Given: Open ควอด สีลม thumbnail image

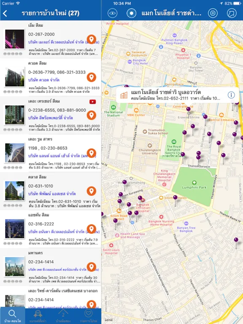Looking at the screenshot, I should coord(15,77).
